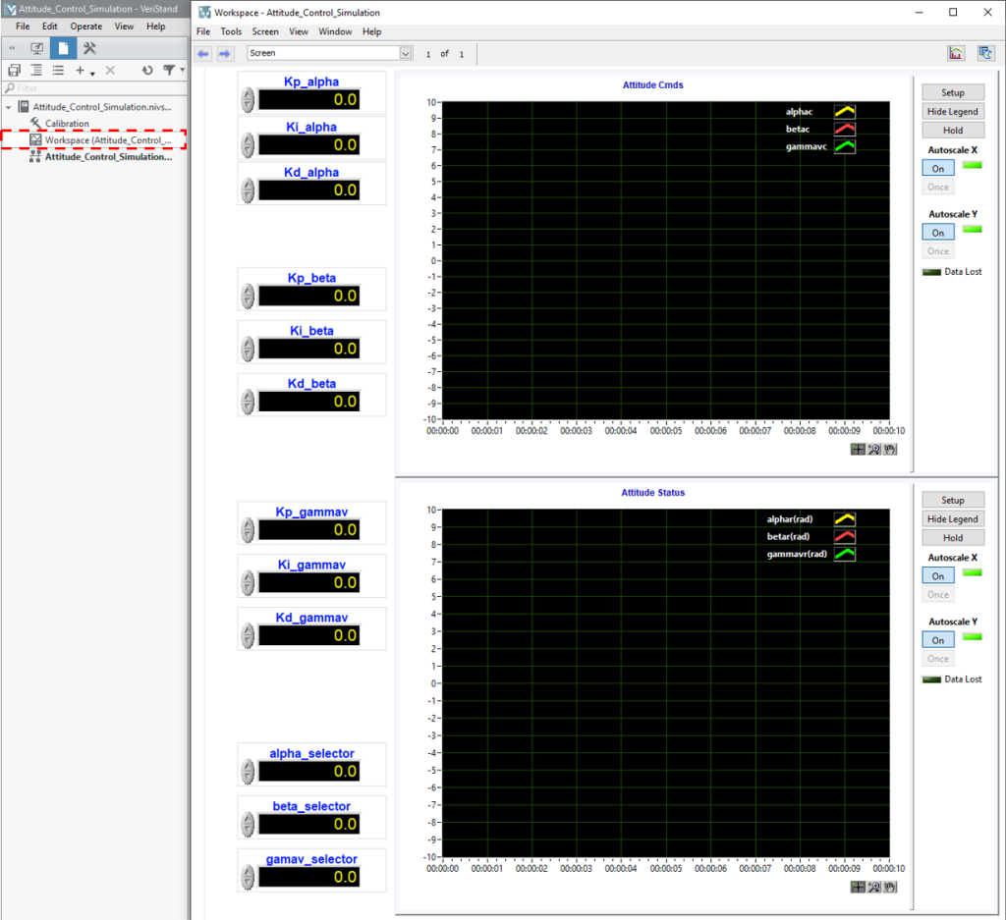Toggle Autoscale Y On for Attitude Status

938,640
